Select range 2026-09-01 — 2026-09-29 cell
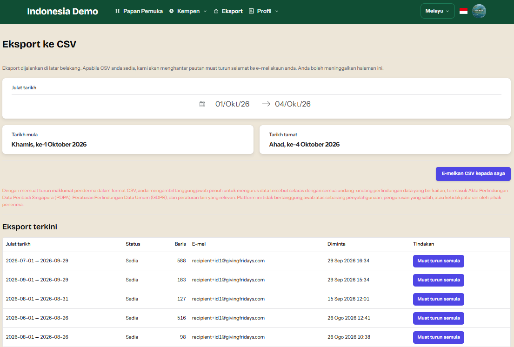 (37, 280)
